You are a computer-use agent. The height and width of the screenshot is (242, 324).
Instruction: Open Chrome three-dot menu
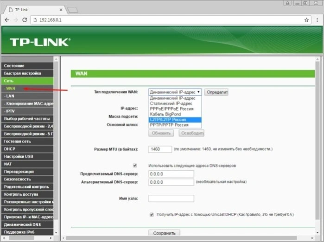pyautogui.click(x=317, y=20)
